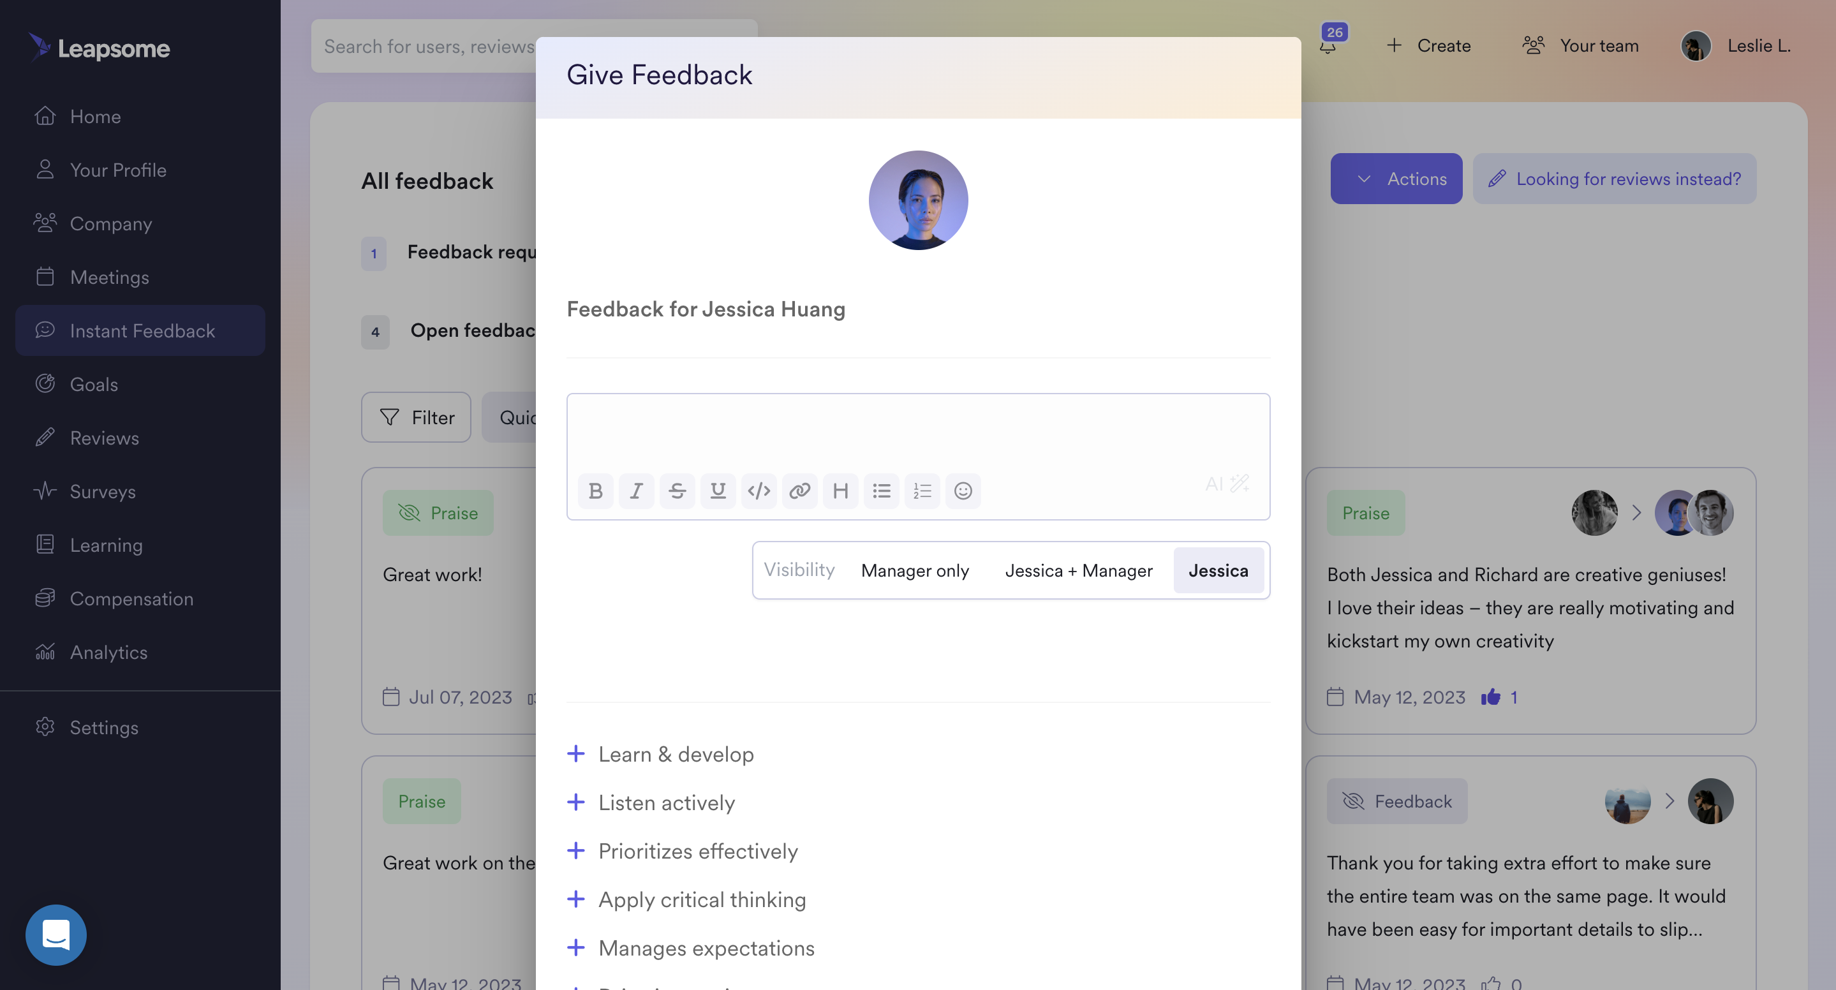Apply italic formatting in editor toolbar
This screenshot has height=990, width=1836.
click(x=637, y=491)
